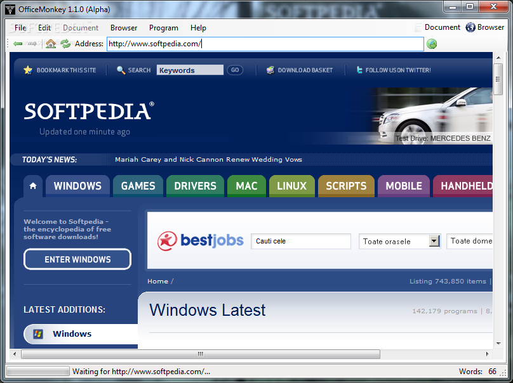Click DOWNLOAD BASKET link
Image resolution: width=513 pixels, height=383 pixels.
[305, 70]
